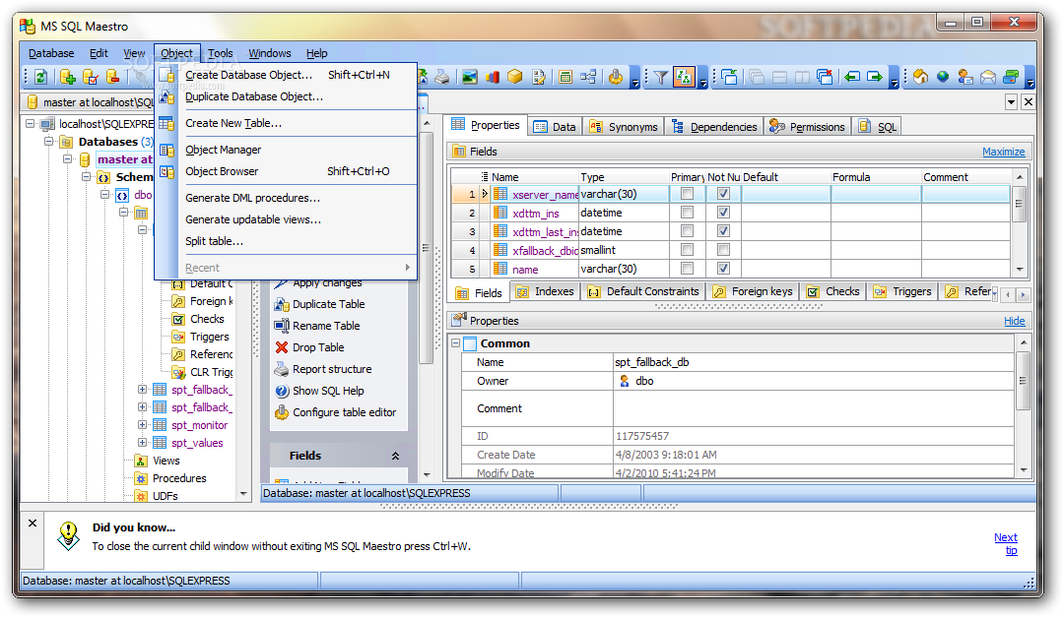The height and width of the screenshot is (618, 1064).
Task: Click the home page icon
Action: [920, 77]
